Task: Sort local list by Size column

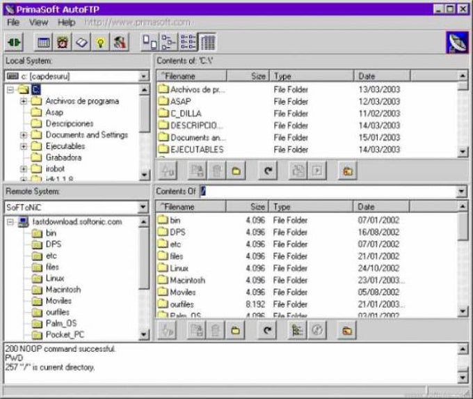Action: click(x=248, y=76)
